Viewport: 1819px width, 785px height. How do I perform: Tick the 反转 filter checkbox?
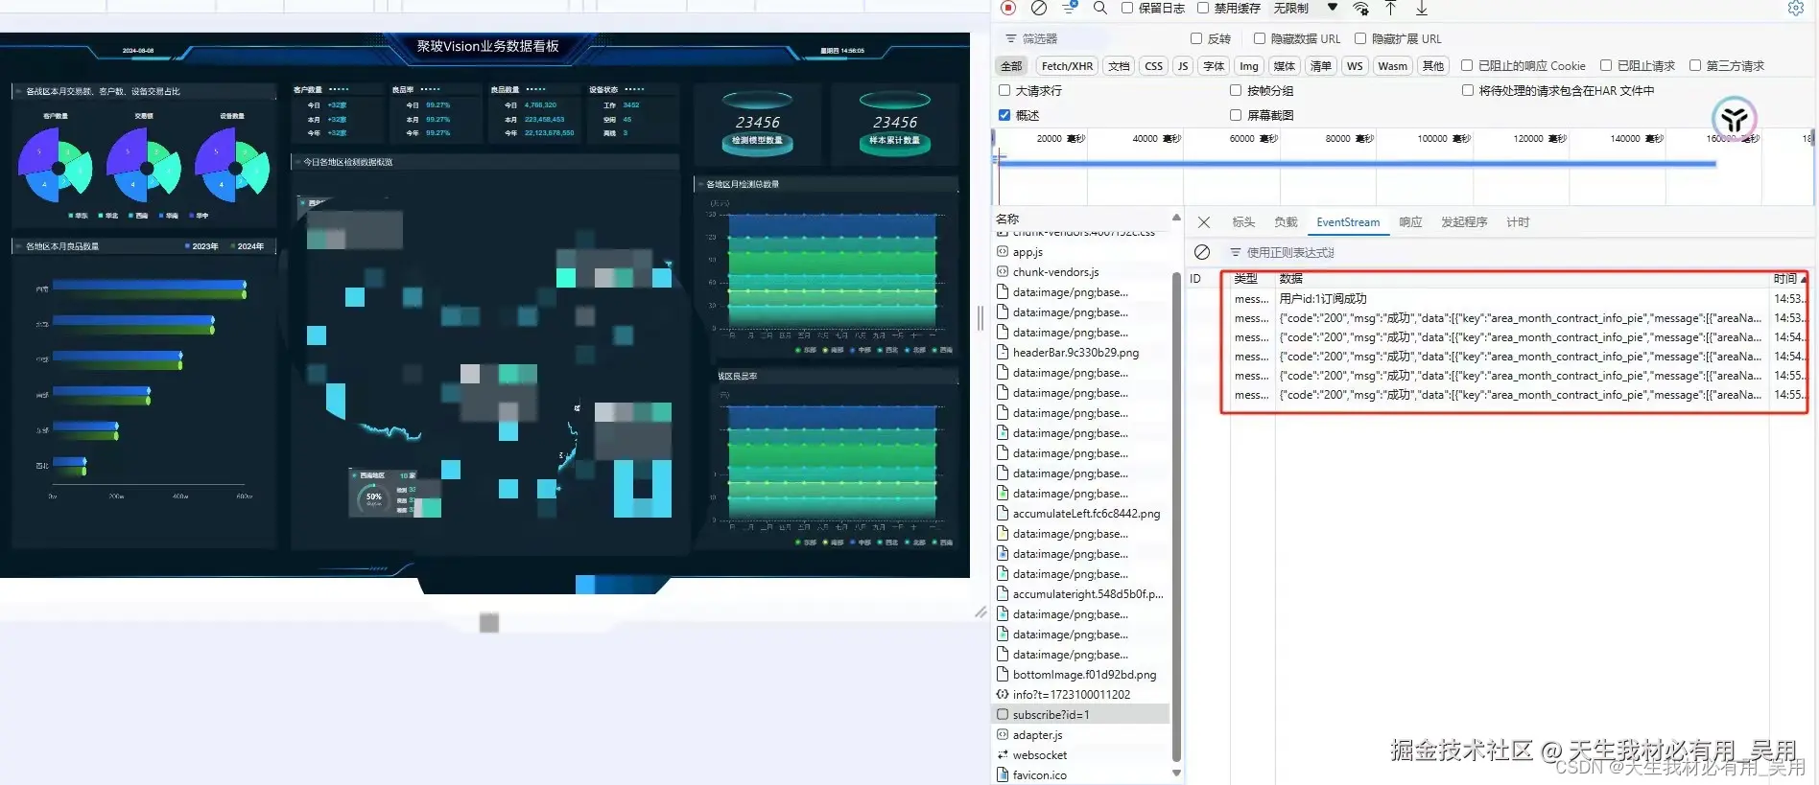(1196, 39)
